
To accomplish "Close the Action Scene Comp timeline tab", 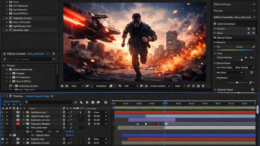I will tap(52, 96).
